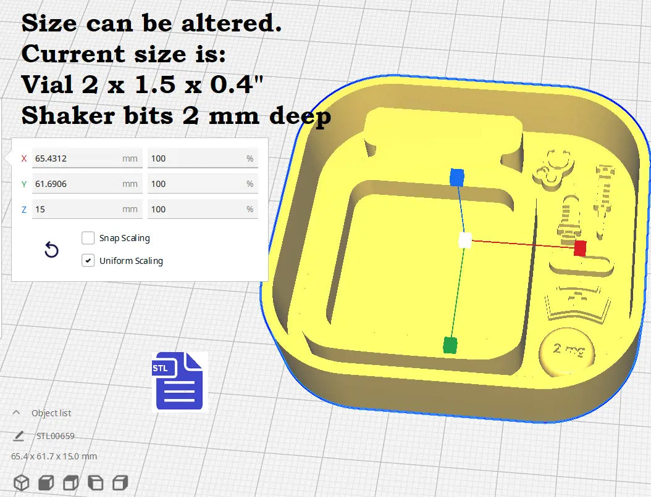The width and height of the screenshot is (651, 497).
Task: Select the top view cube icon
Action: click(71, 482)
